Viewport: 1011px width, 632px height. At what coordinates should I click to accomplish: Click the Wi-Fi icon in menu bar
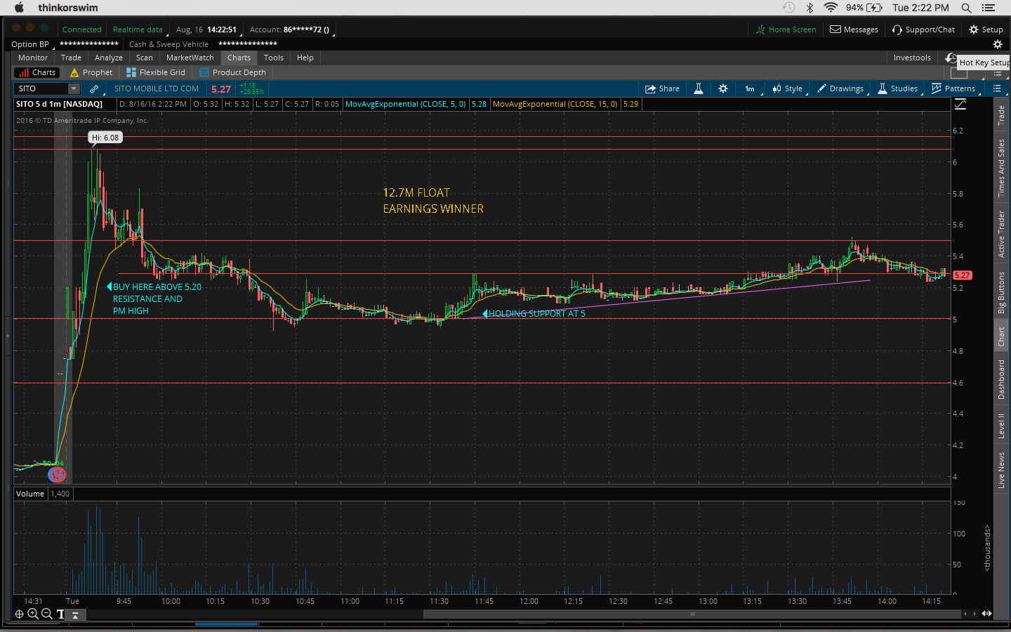pyautogui.click(x=831, y=8)
